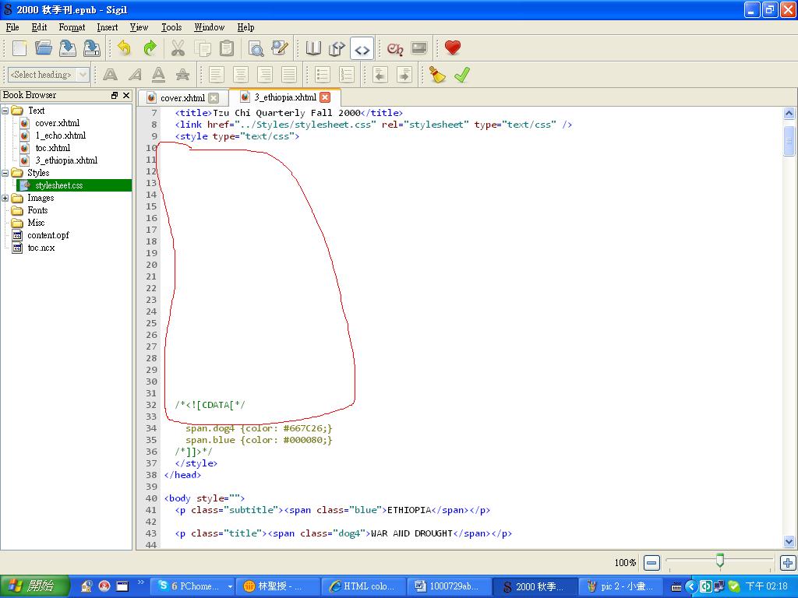Open the Find magnifier tool
This screenshot has width=798, height=598.
tap(256, 48)
